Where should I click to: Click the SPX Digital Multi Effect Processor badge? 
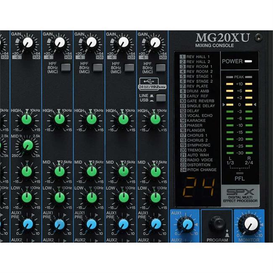tap(240, 196)
